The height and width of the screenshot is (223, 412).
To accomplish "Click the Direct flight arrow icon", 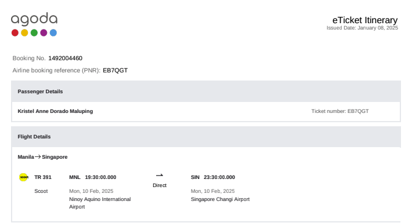I will coord(160,176).
